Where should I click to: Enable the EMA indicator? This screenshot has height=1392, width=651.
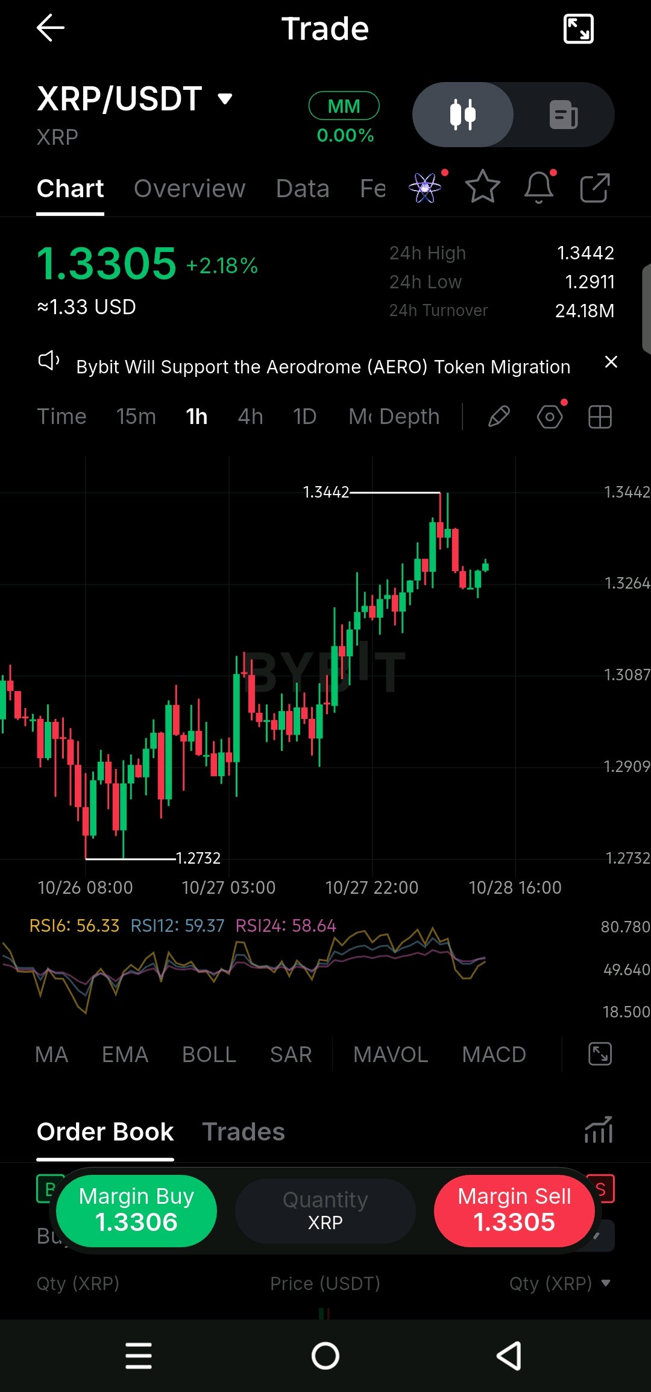coord(125,1055)
